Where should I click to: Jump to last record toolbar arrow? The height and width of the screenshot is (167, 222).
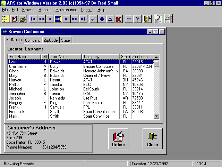[83, 19]
